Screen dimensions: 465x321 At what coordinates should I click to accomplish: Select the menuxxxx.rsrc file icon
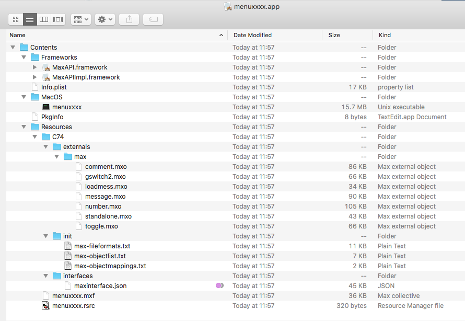[46, 306]
